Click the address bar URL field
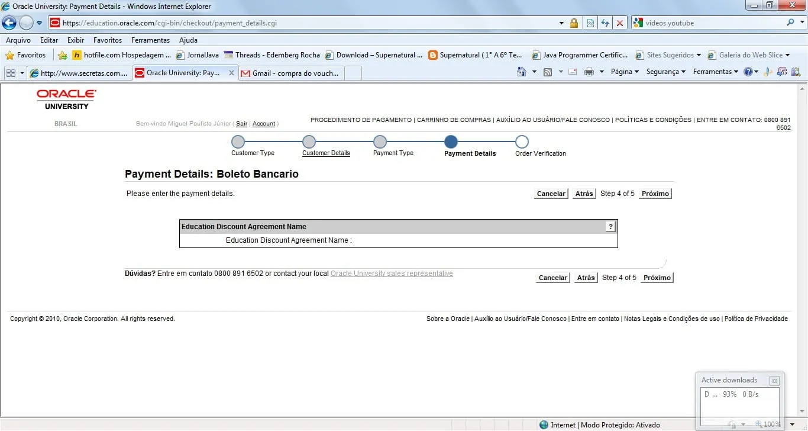The width and height of the screenshot is (808, 431). pos(302,23)
